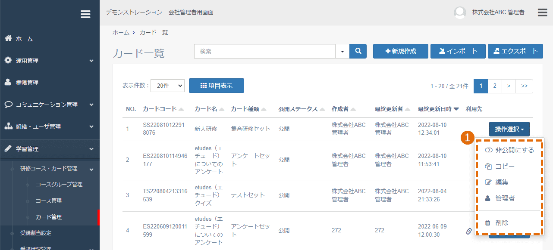The image size is (553, 250).
Task: Click card code ES220609120011599
Action: coord(165,231)
